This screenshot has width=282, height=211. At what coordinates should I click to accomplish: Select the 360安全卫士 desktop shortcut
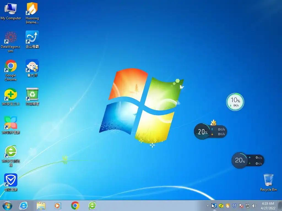click(x=11, y=97)
